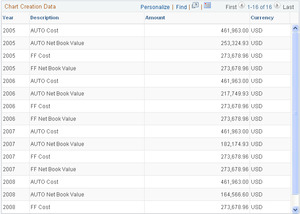Select amount 253,324.93
This screenshot has width=300, height=214.
(235, 43)
